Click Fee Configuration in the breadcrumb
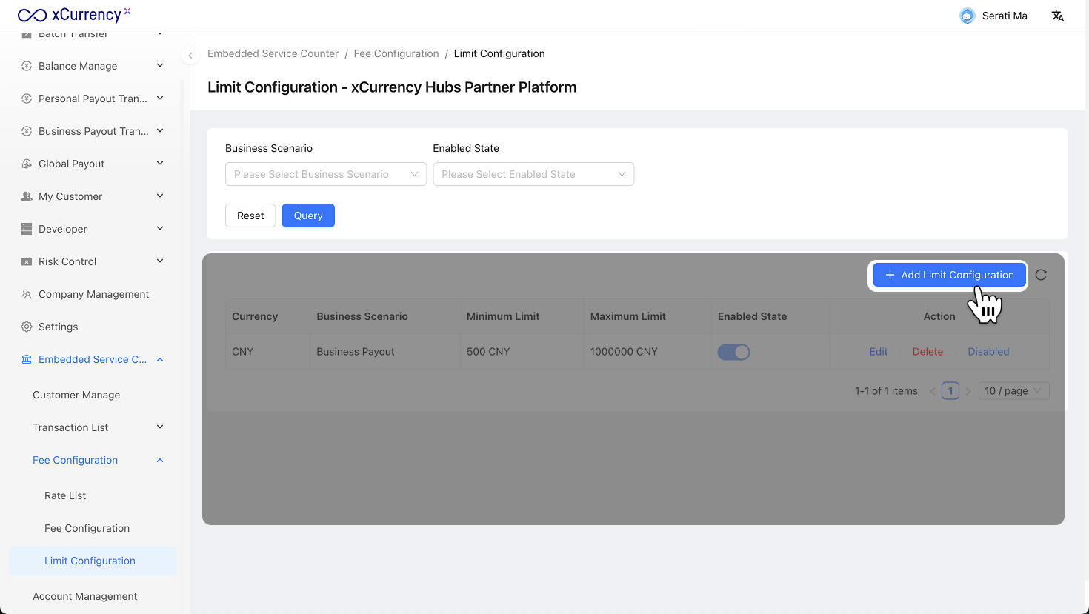The image size is (1089, 614). [396, 53]
